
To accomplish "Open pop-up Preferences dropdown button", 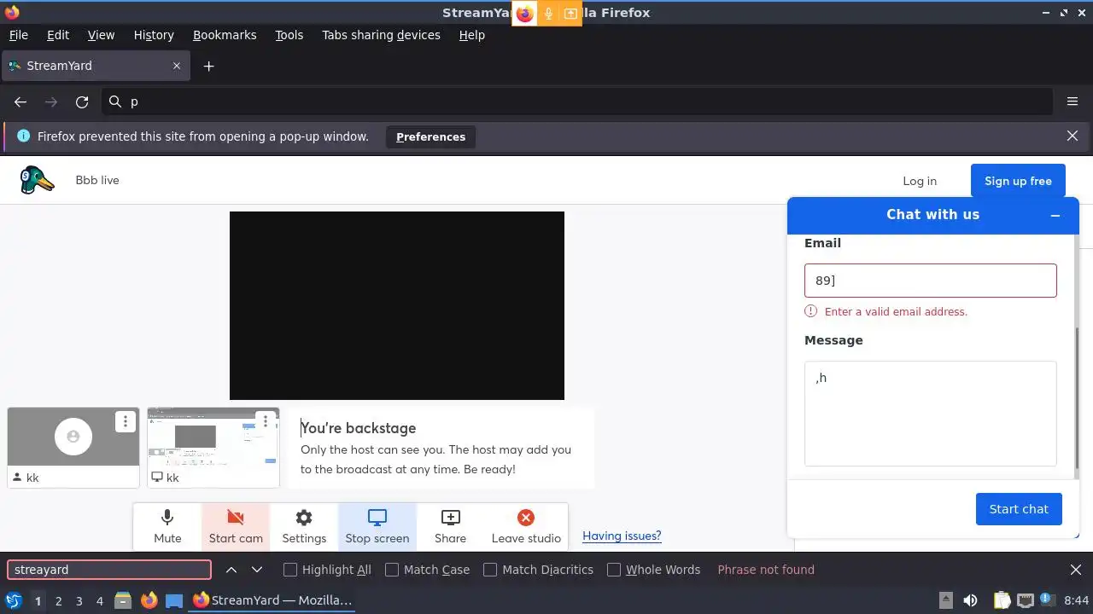I will pyautogui.click(x=430, y=136).
